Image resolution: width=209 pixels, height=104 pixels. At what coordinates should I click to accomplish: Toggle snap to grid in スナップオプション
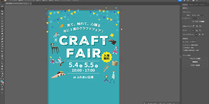(203, 34)
